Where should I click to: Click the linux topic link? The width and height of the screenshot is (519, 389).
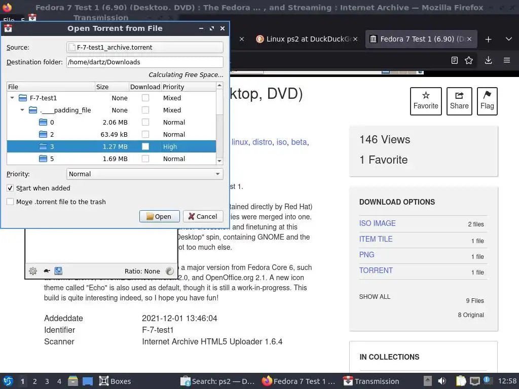pyautogui.click(x=240, y=142)
